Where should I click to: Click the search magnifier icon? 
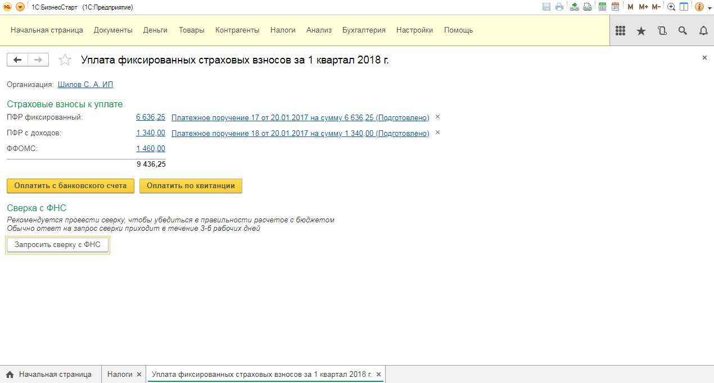pos(683,31)
